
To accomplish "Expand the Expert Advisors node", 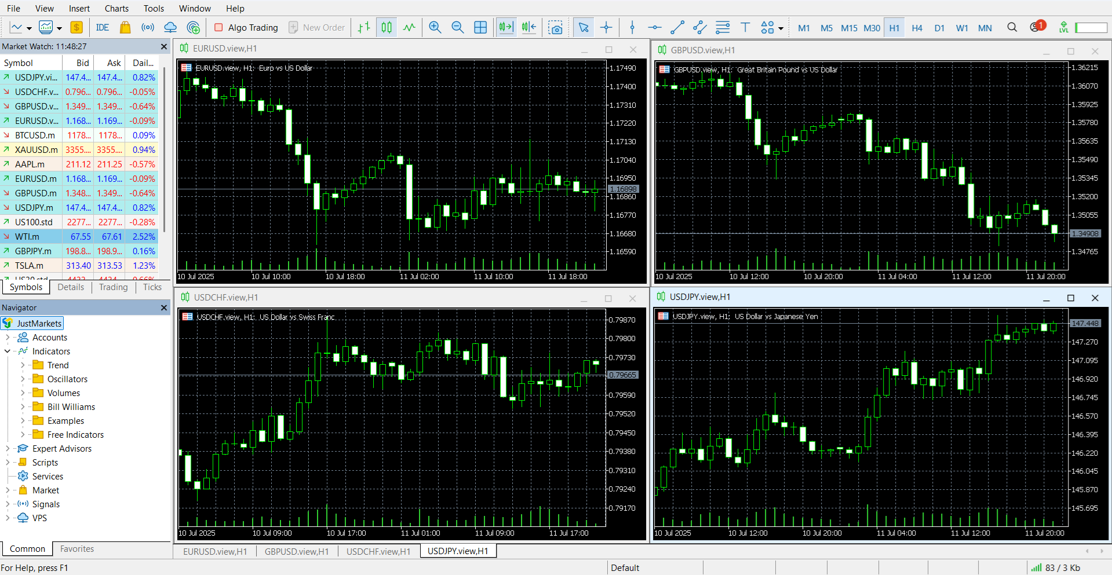I will 8,449.
